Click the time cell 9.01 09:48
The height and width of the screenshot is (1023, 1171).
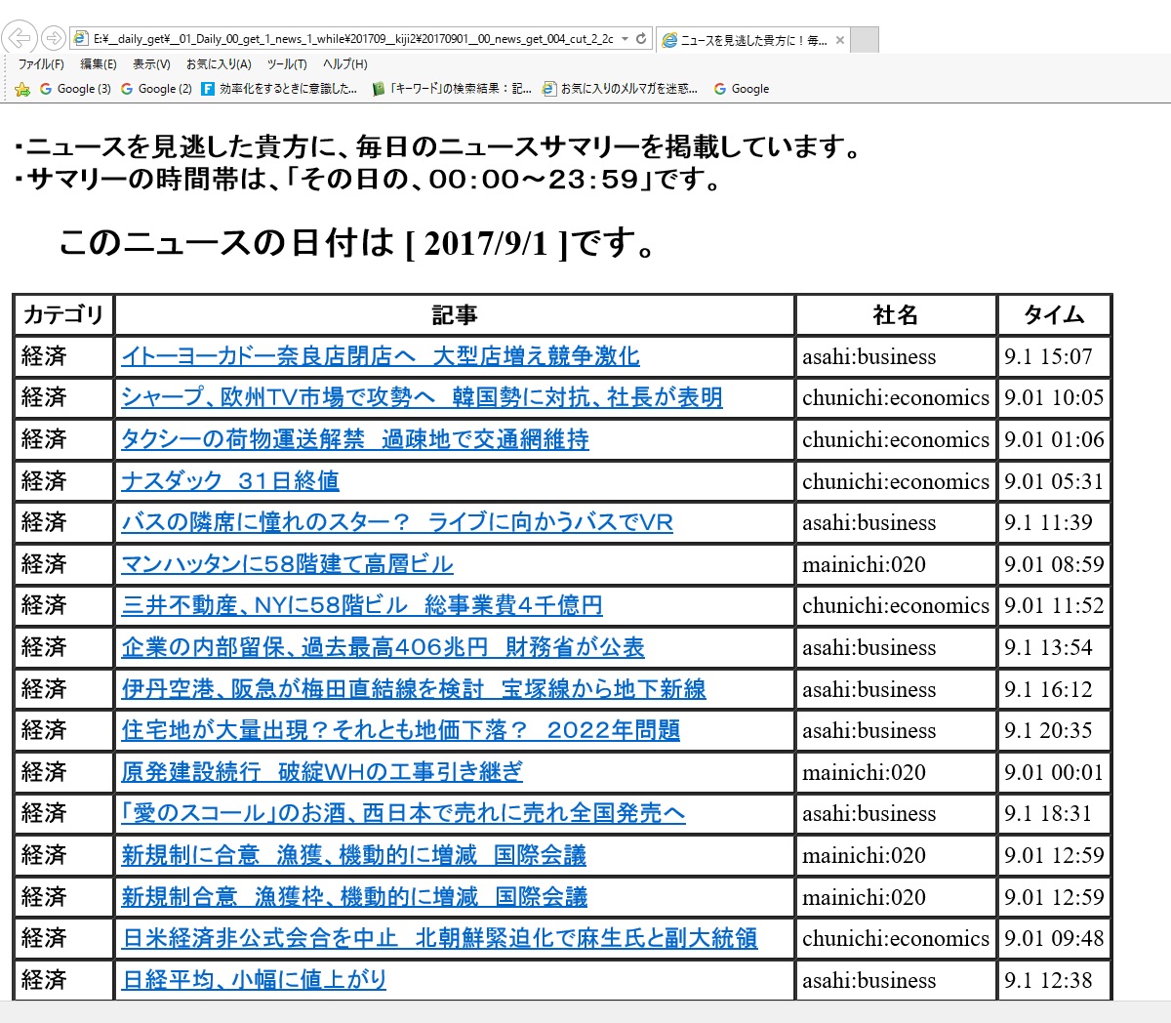1054,938
